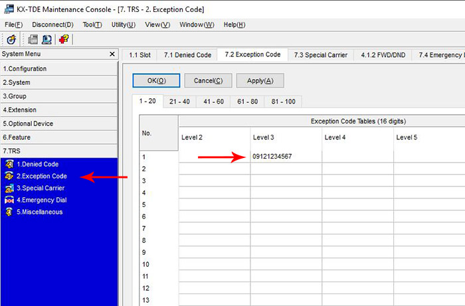The image size is (465, 306).
Task: Switch to the 7.1 Denied Code tab
Action: point(187,55)
